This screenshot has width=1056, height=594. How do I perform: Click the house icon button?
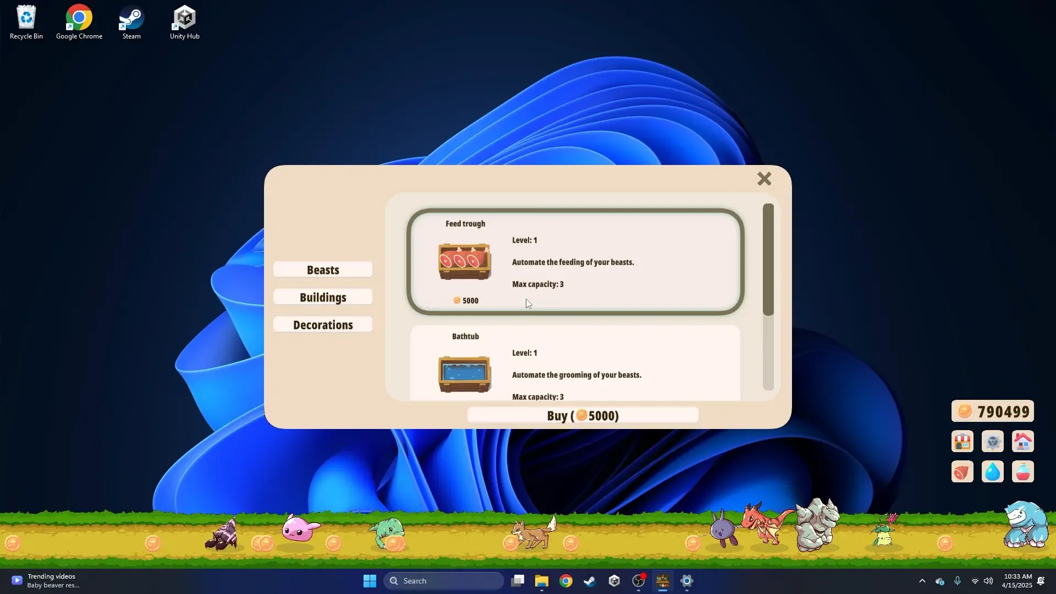pos(1022,442)
